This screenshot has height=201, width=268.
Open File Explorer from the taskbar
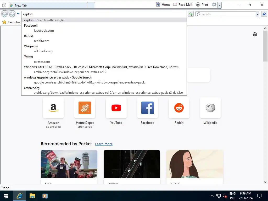pos(32,196)
